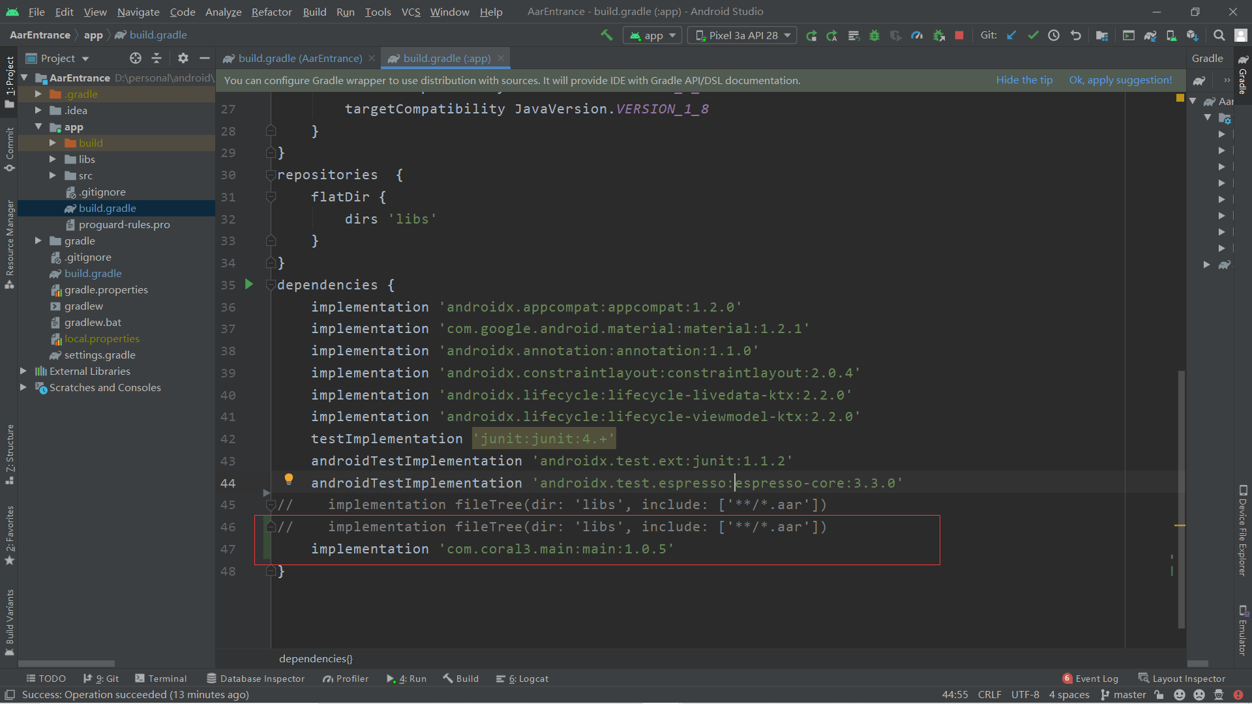Click the Rerun app icon
Screen dimensions: 1252x704
tap(811, 36)
